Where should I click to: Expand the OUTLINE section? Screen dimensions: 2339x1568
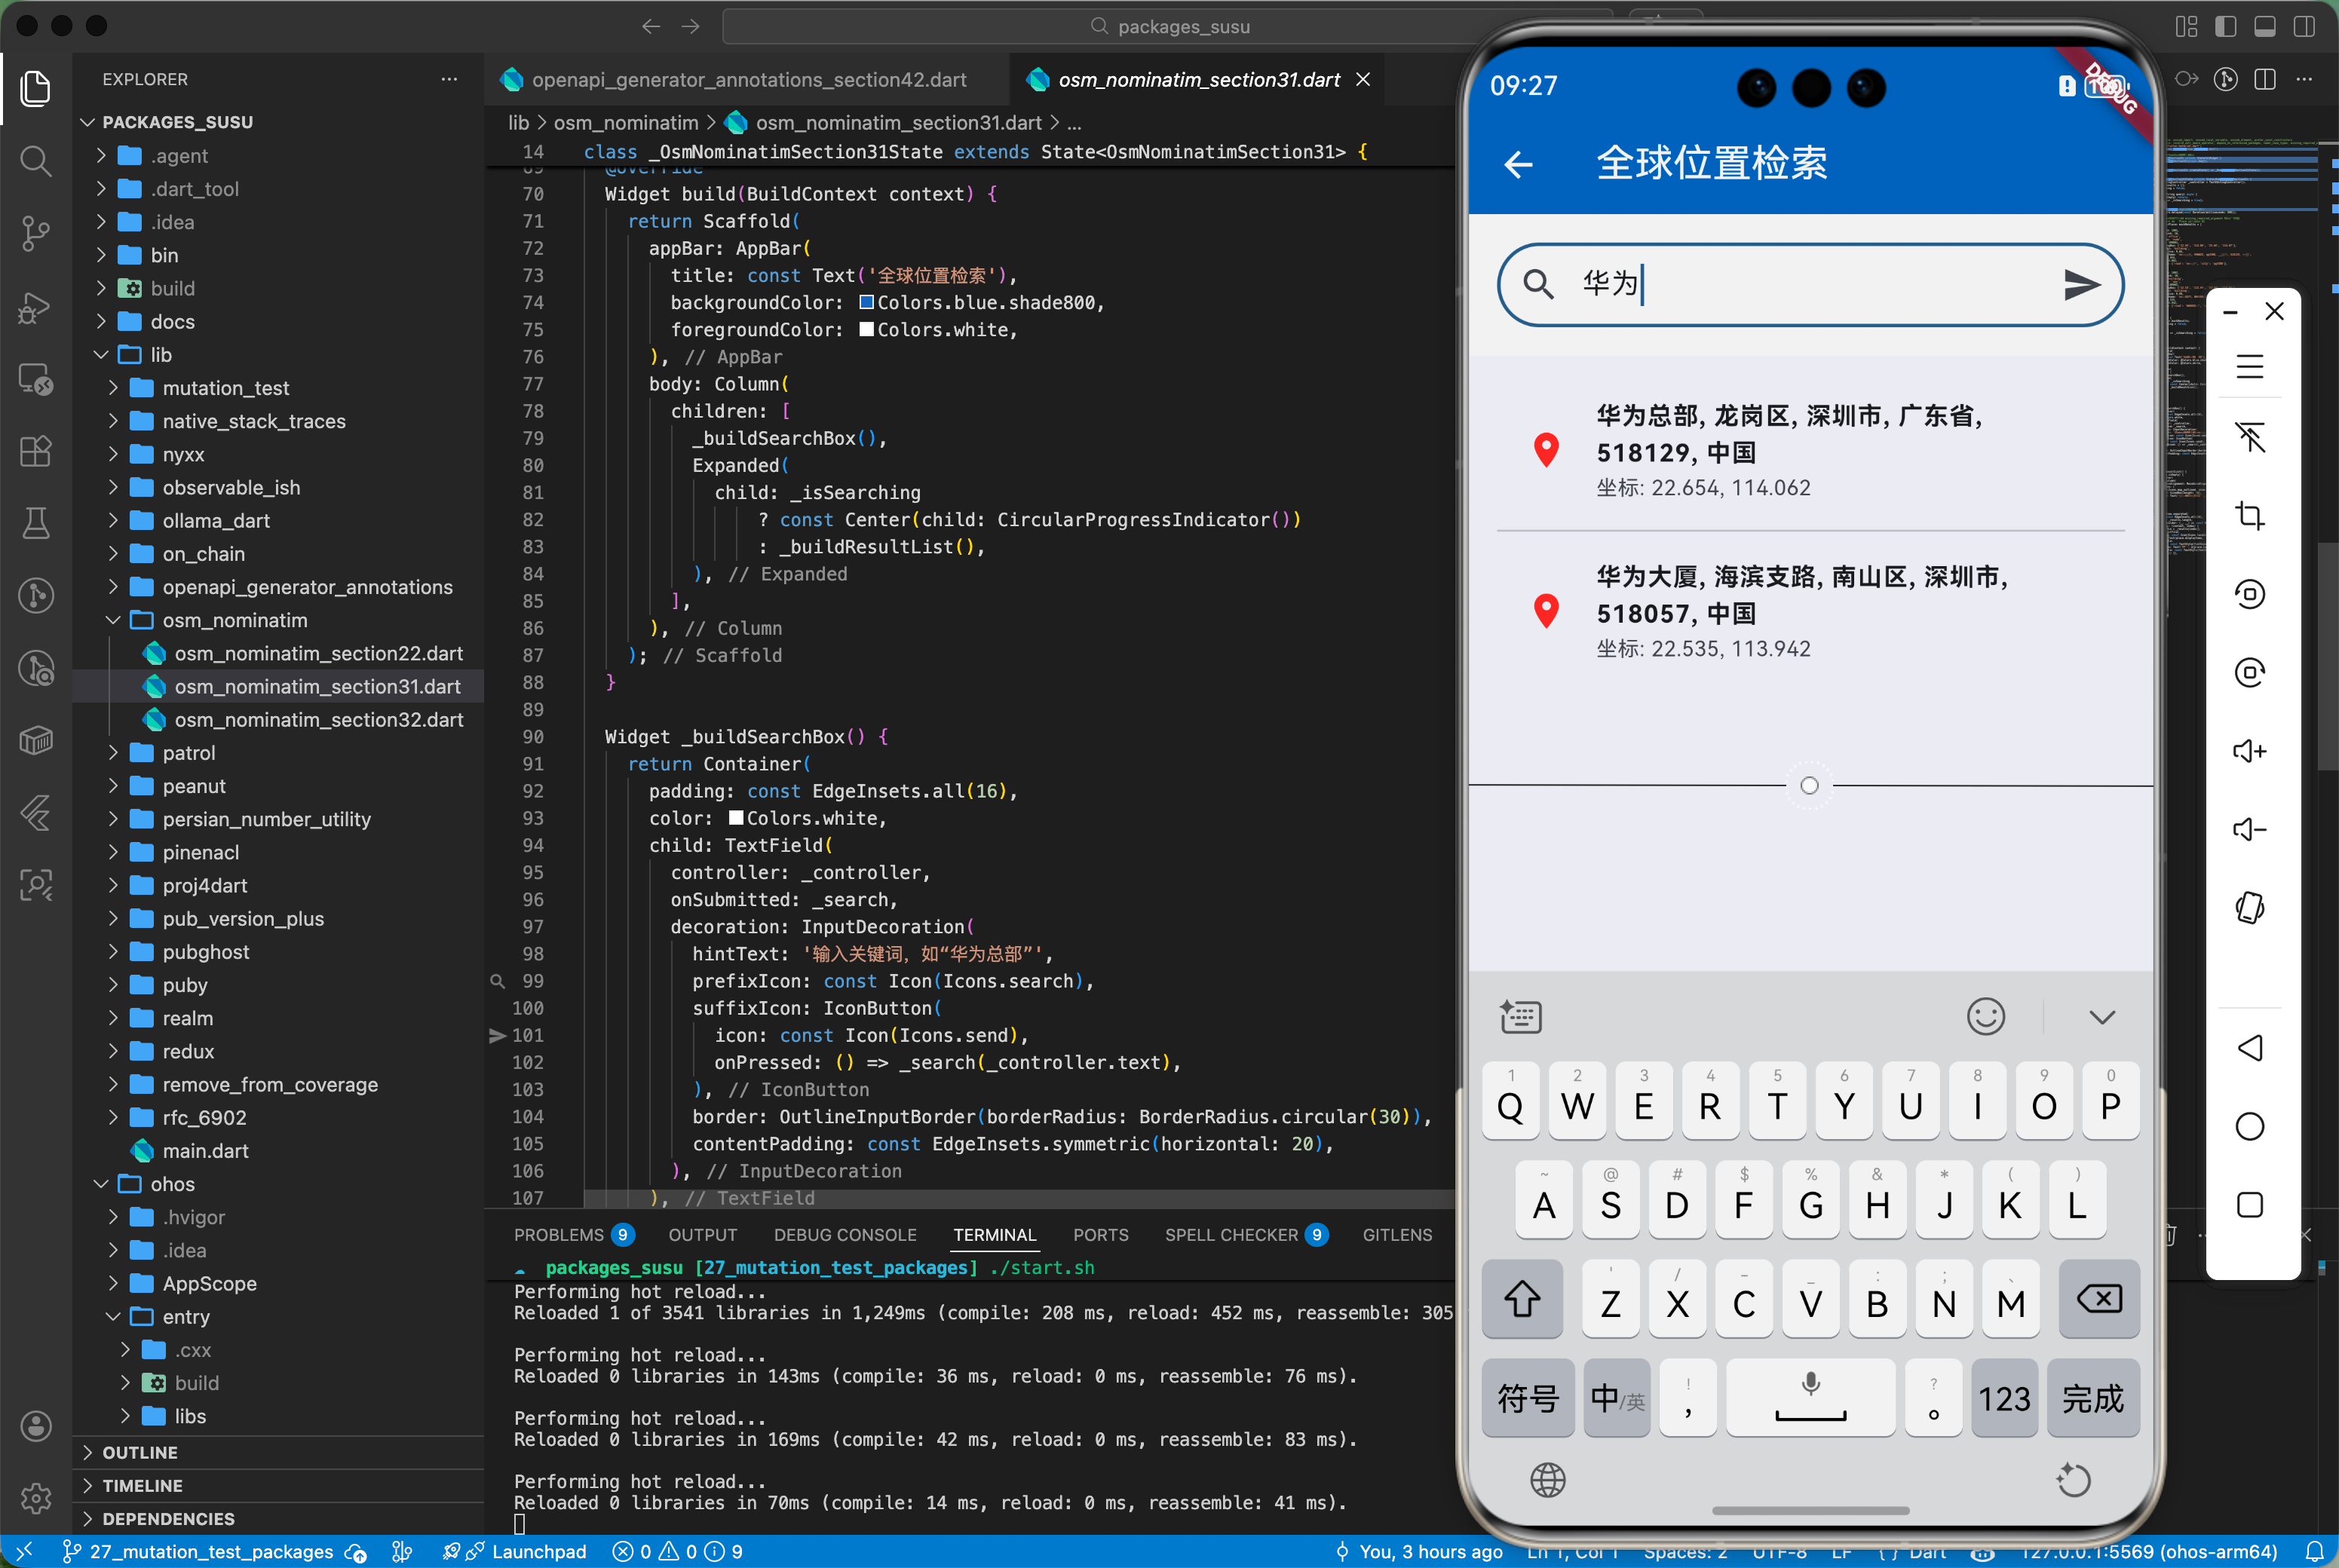click(x=139, y=1452)
